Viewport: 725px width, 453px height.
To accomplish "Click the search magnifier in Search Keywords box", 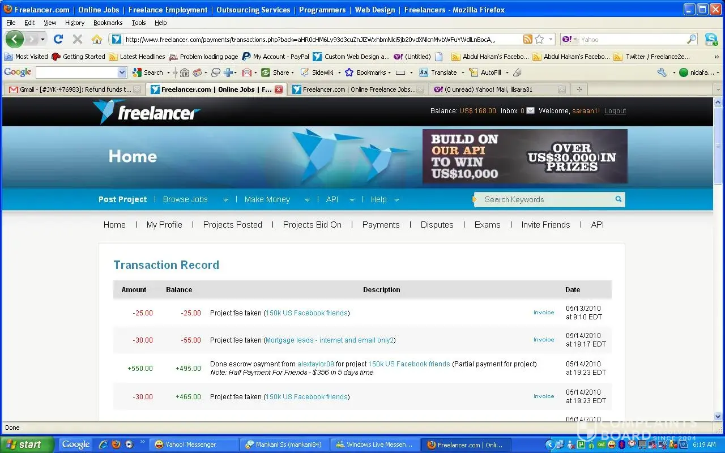I will [x=619, y=199].
